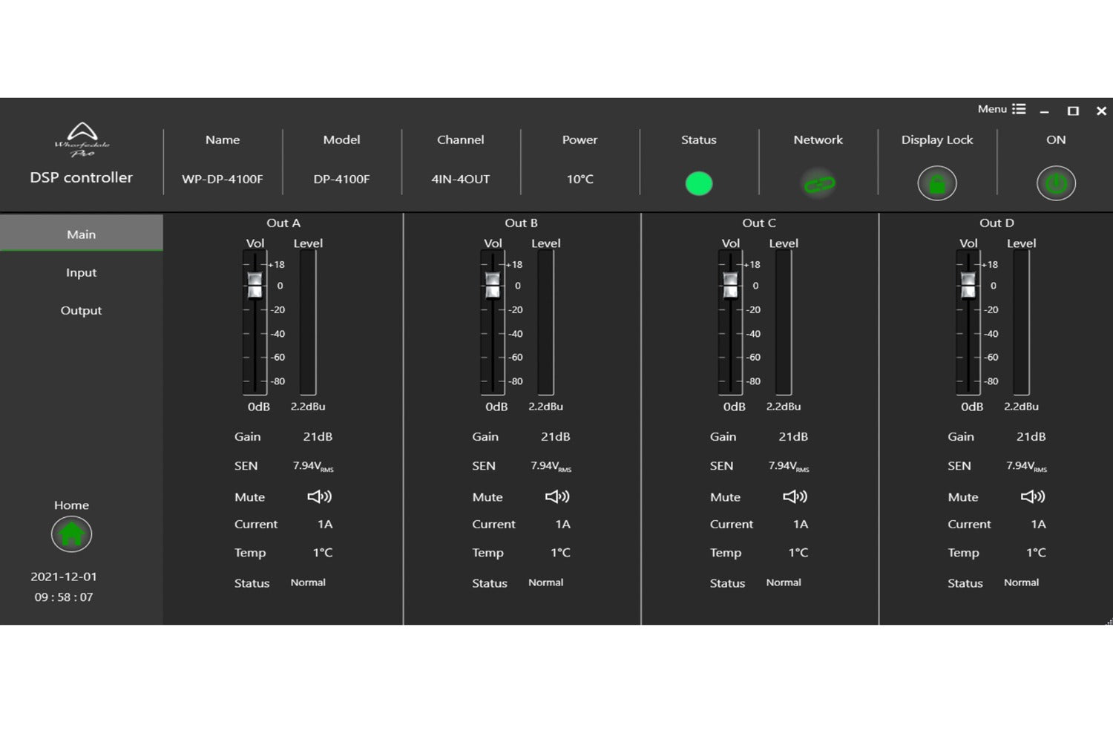Screen dimensions: 1113x742
Task: Select the Main tab in sidebar
Action: 82,234
